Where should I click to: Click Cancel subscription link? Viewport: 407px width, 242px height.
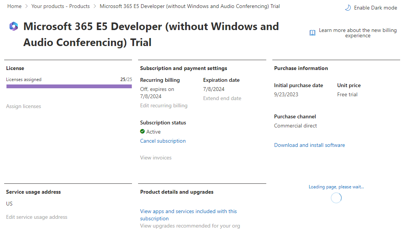pyautogui.click(x=163, y=141)
